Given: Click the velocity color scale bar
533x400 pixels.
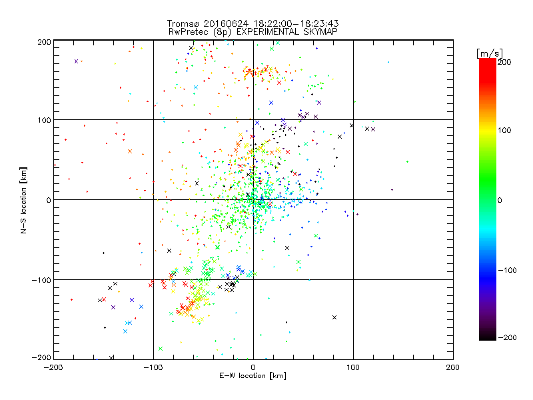Looking at the screenshot, I should click(488, 199).
